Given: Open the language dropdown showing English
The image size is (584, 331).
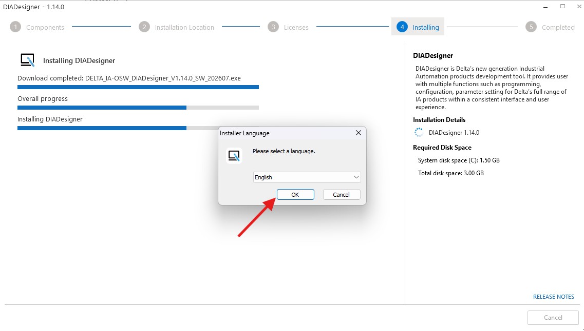Looking at the screenshot, I should click(x=307, y=177).
